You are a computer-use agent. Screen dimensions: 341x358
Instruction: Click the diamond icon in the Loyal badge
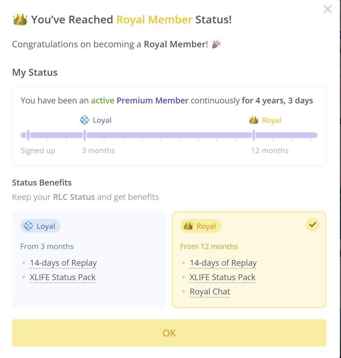(28, 226)
